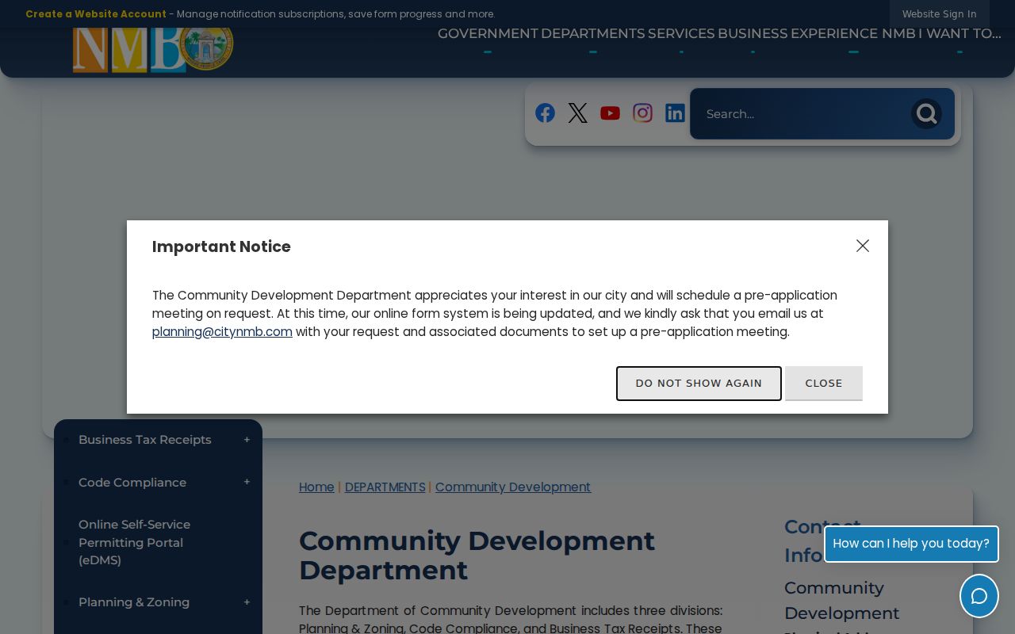Click the 'How can I help you today?' bubble
The height and width of the screenshot is (634, 1015).
(x=911, y=544)
